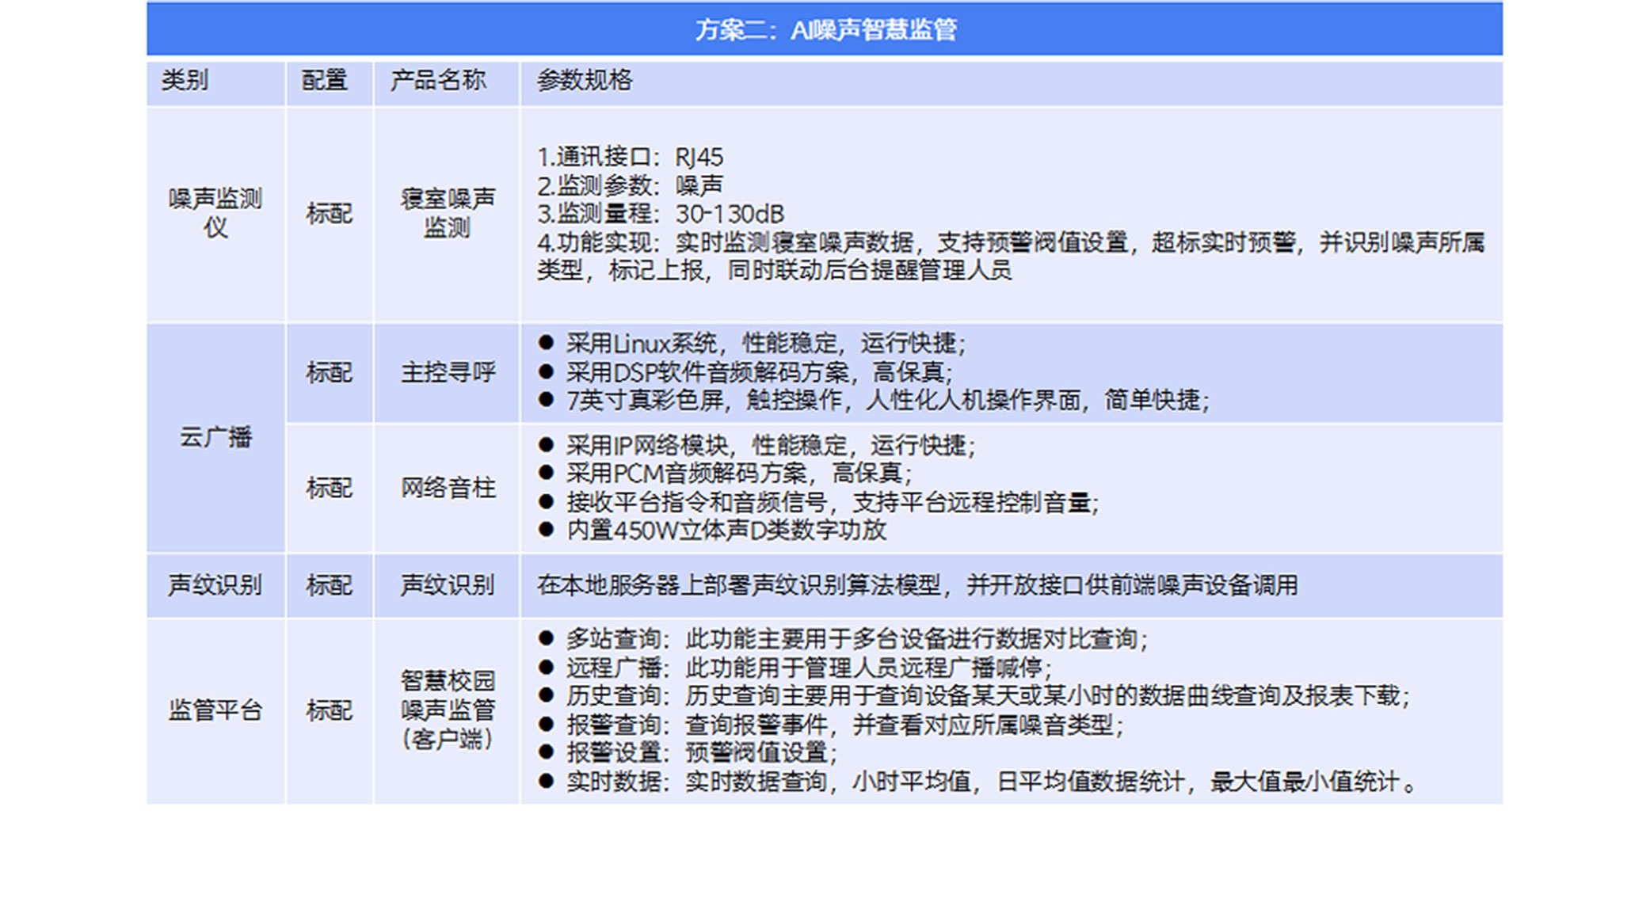Click the 网络音柱 product cell
1650x917 pixels.
[448, 488]
